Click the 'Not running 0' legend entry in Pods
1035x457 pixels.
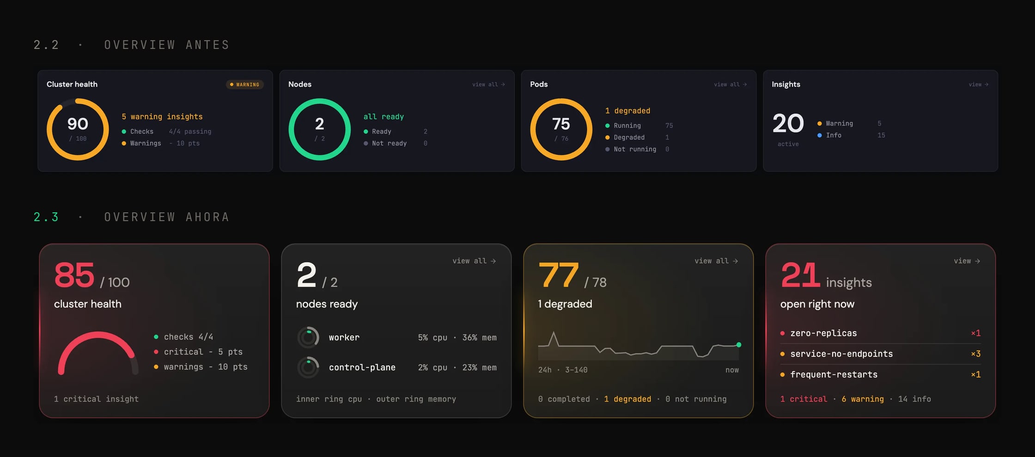point(637,149)
